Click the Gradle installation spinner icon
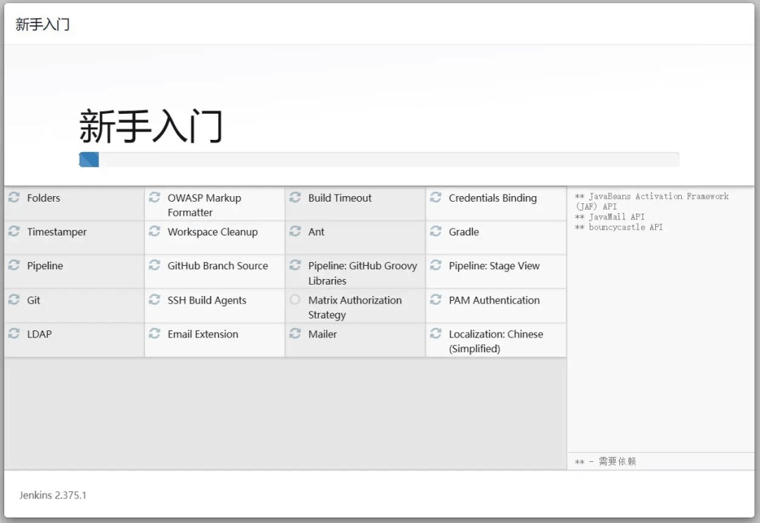This screenshot has width=760, height=523. pyautogui.click(x=436, y=232)
